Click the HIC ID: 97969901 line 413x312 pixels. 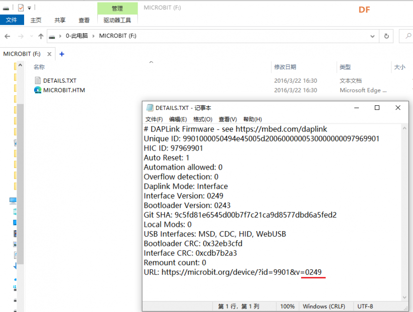(173, 148)
